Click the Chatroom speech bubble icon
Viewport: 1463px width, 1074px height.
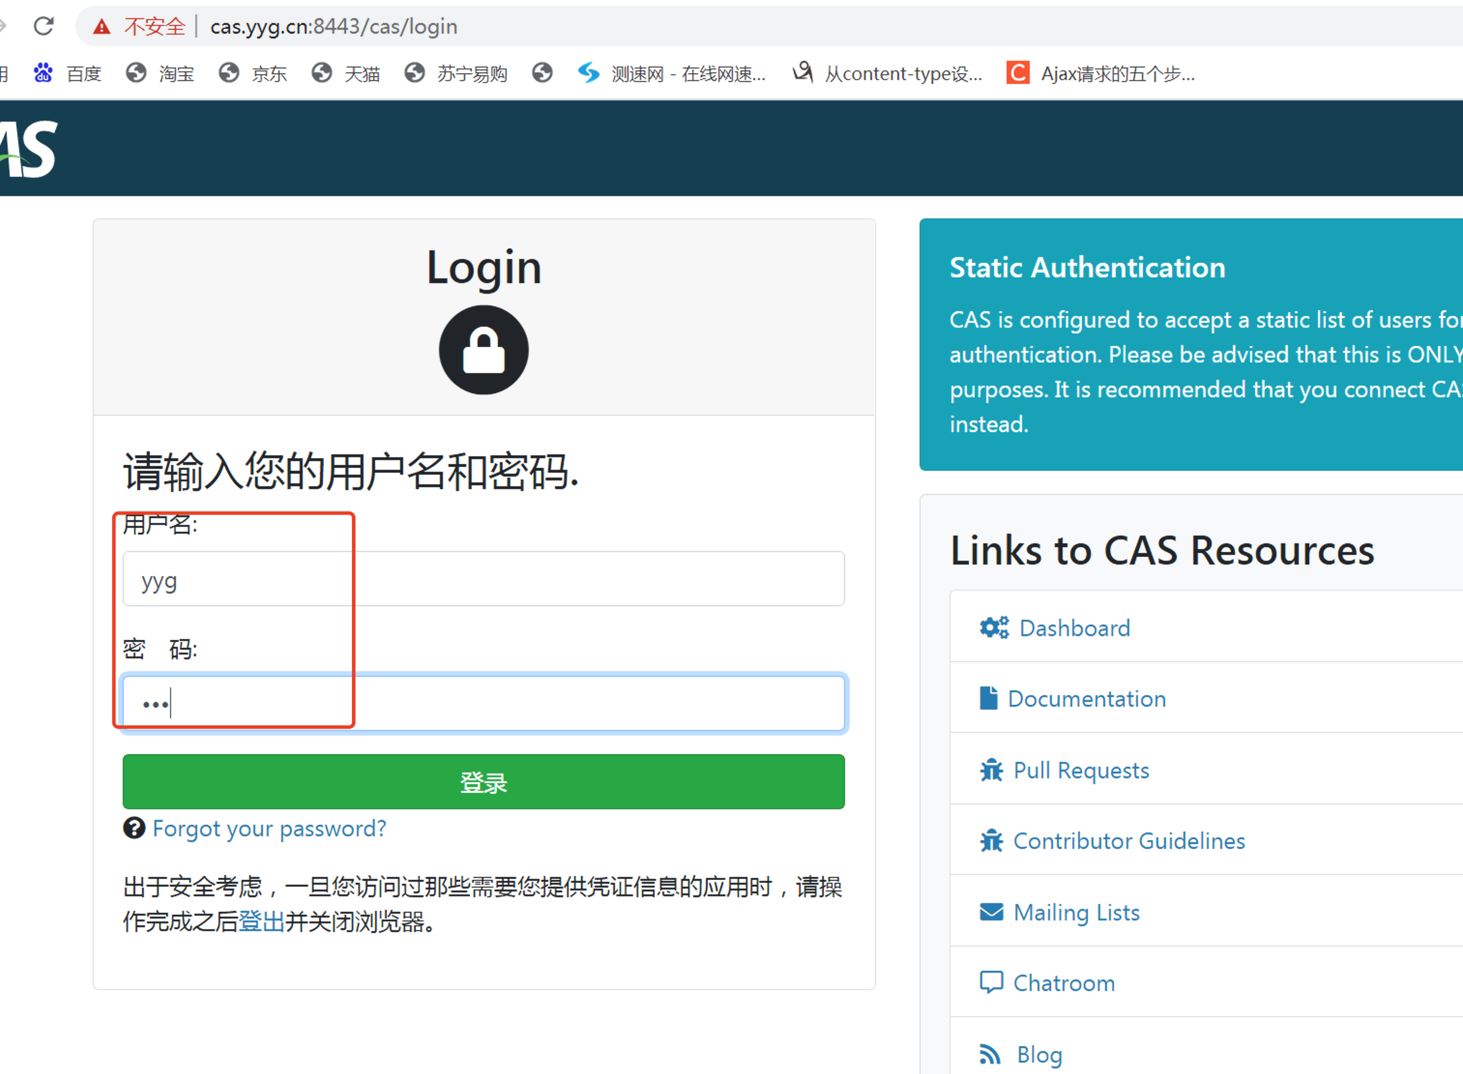tap(992, 982)
